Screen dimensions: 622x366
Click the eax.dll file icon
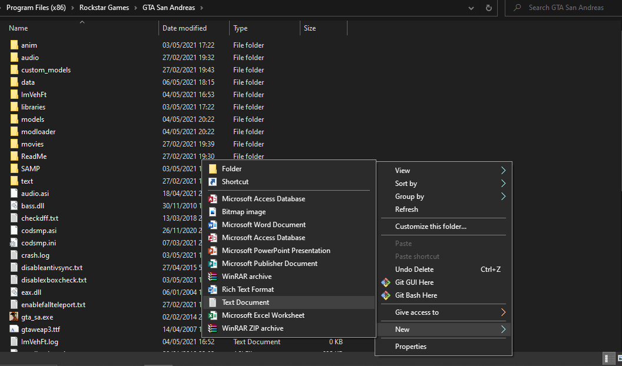click(x=14, y=292)
